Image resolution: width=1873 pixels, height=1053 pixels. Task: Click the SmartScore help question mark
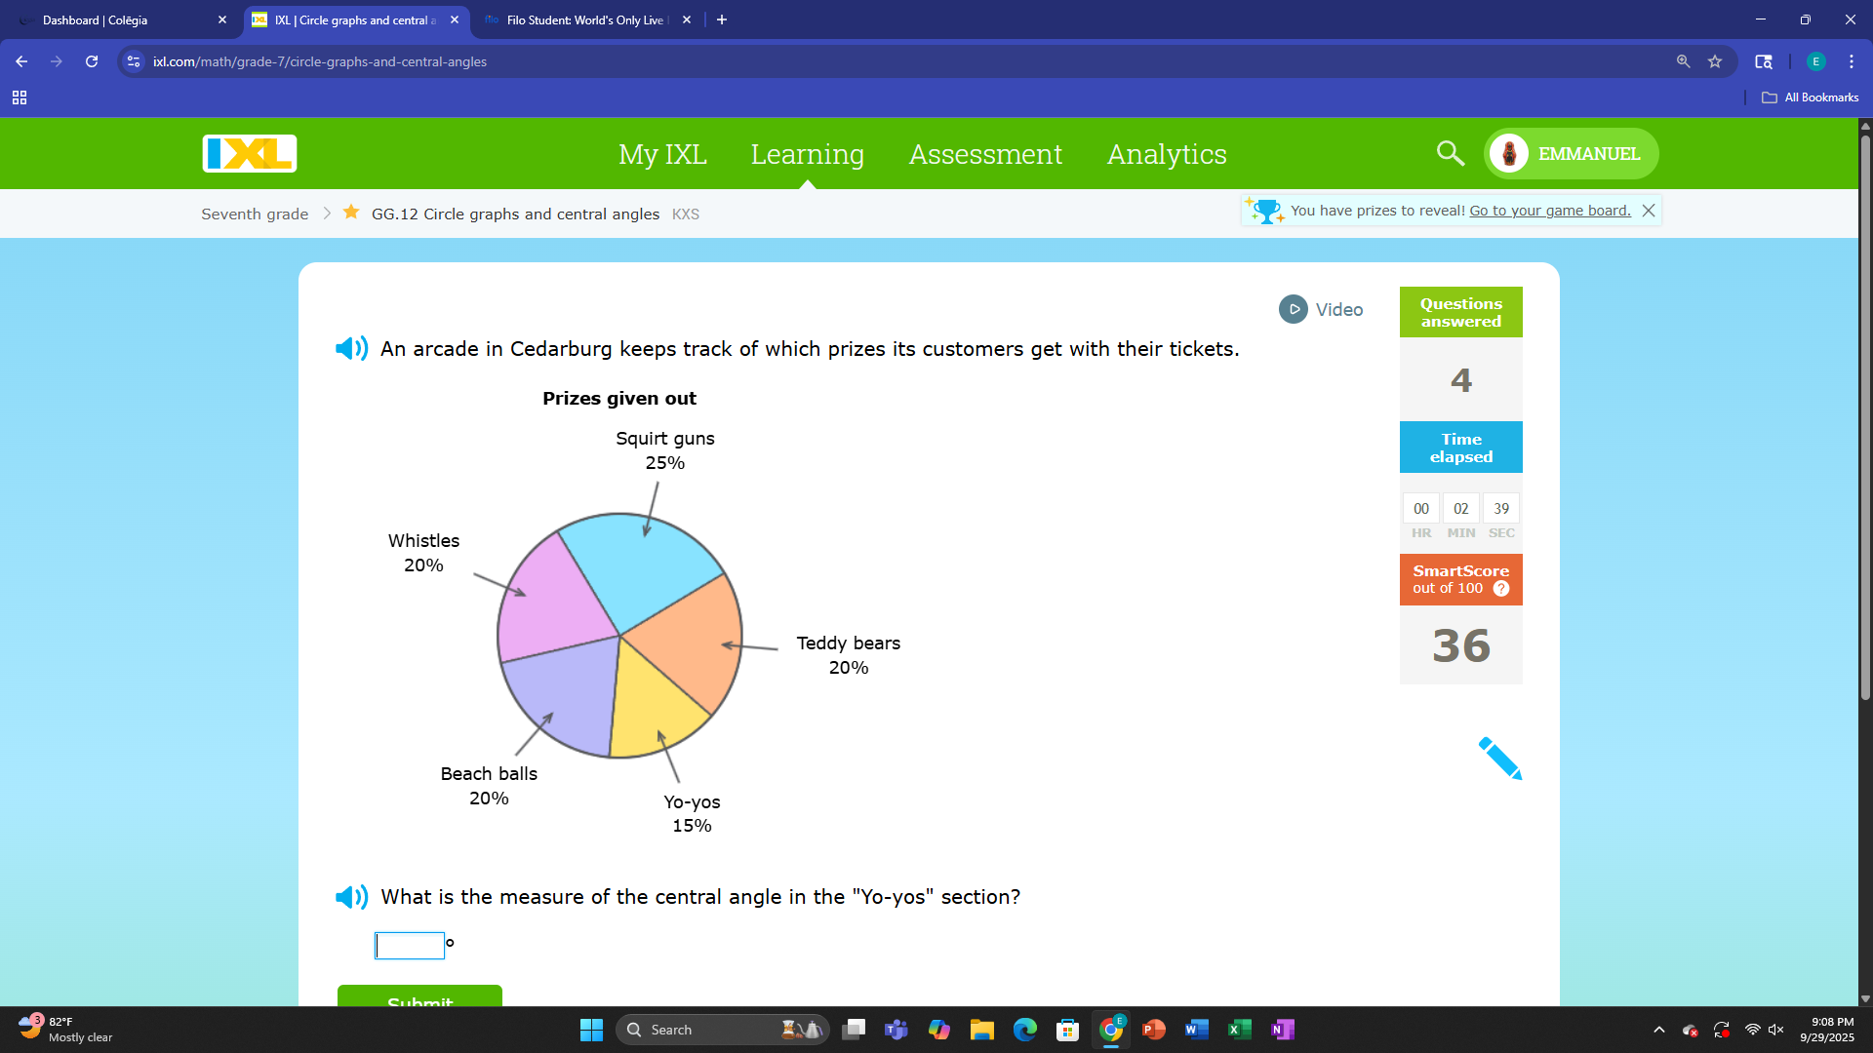point(1501,589)
